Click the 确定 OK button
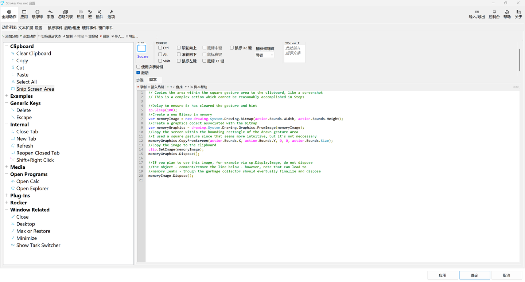This screenshot has height=282, width=525. [475, 275]
